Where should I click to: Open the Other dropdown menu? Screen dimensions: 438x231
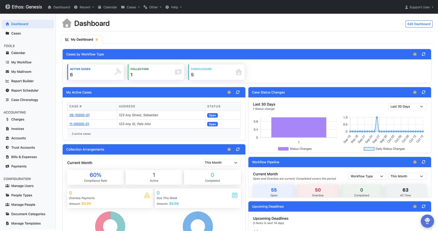point(152,7)
